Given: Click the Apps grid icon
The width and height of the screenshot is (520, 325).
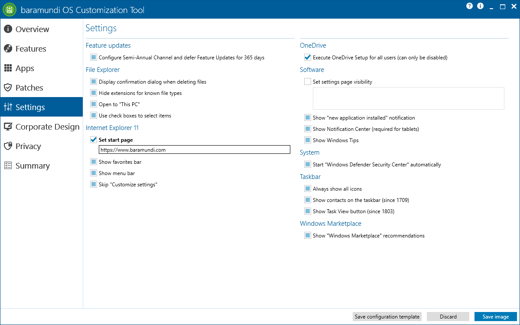Looking at the screenshot, I should [x=8, y=68].
